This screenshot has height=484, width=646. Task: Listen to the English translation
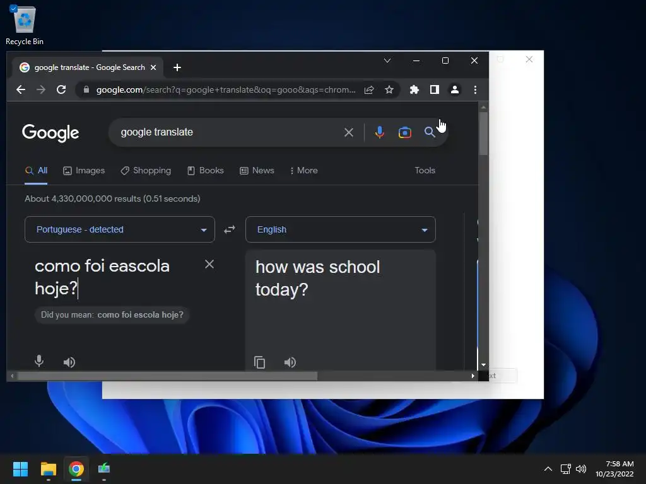point(290,362)
